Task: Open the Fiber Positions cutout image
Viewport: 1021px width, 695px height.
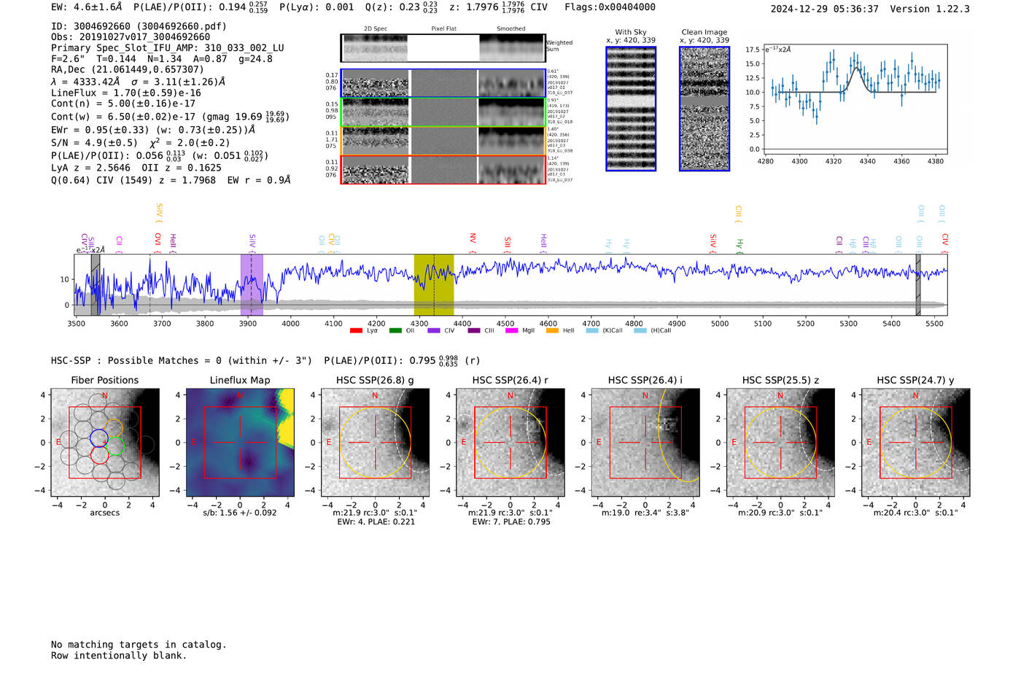Action: pyautogui.click(x=105, y=442)
